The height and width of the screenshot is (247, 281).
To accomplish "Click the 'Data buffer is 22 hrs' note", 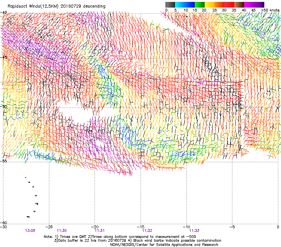I will tap(137, 241).
